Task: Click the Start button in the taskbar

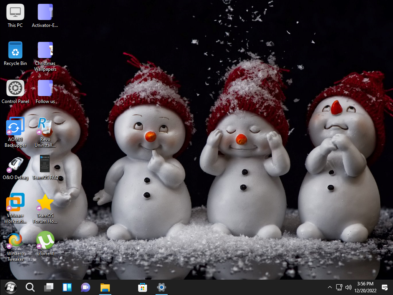Action: coord(10,287)
